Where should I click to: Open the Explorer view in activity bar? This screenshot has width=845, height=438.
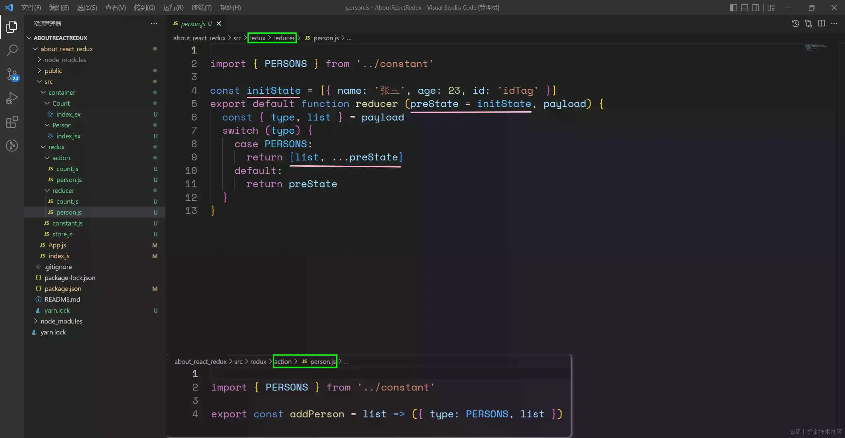(x=12, y=26)
